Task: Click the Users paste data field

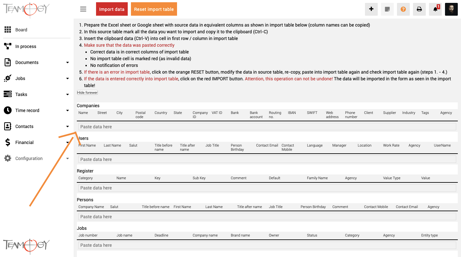Action: pyautogui.click(x=267, y=159)
